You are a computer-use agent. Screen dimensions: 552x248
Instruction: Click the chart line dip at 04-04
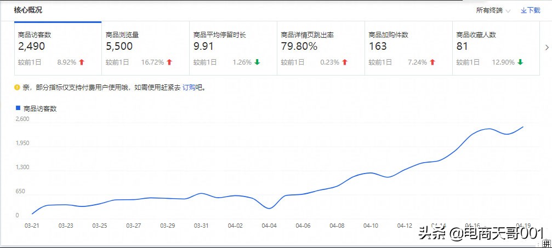(x=269, y=208)
